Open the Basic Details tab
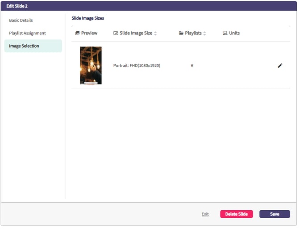The height and width of the screenshot is (229, 299). (x=21, y=21)
